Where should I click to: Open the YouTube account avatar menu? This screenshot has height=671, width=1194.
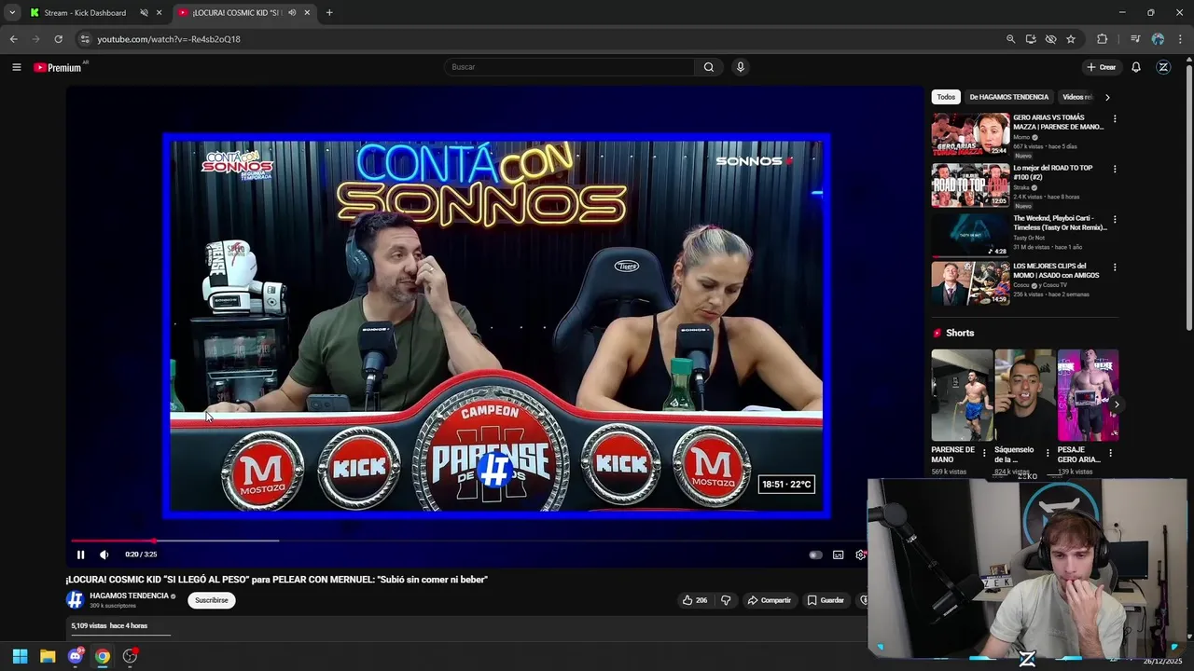pos(1163,67)
